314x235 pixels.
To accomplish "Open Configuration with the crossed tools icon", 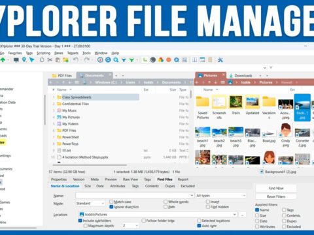I will click(x=220, y=60).
